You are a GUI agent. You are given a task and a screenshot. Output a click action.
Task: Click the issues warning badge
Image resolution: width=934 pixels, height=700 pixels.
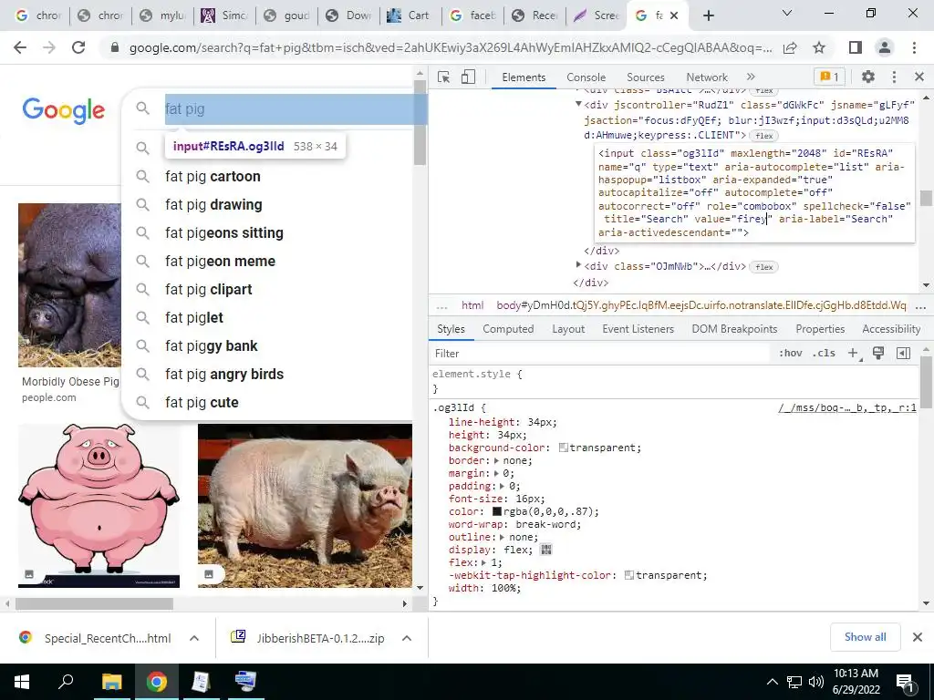click(830, 77)
